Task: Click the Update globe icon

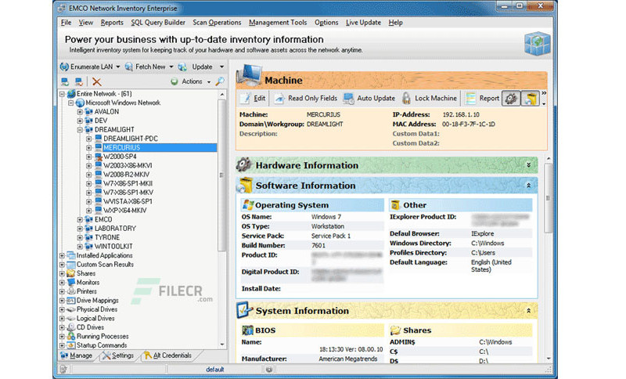Action: (182, 67)
